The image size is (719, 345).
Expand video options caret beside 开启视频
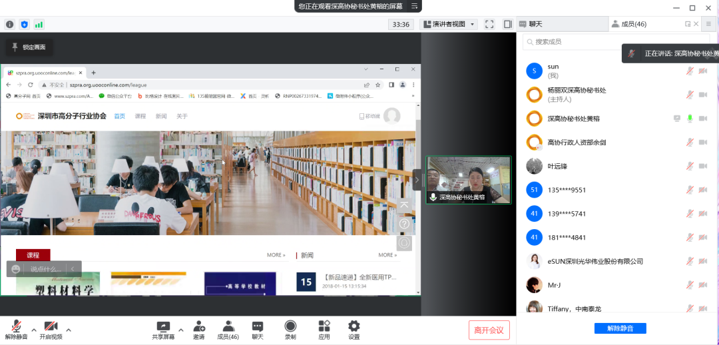tap(69, 330)
